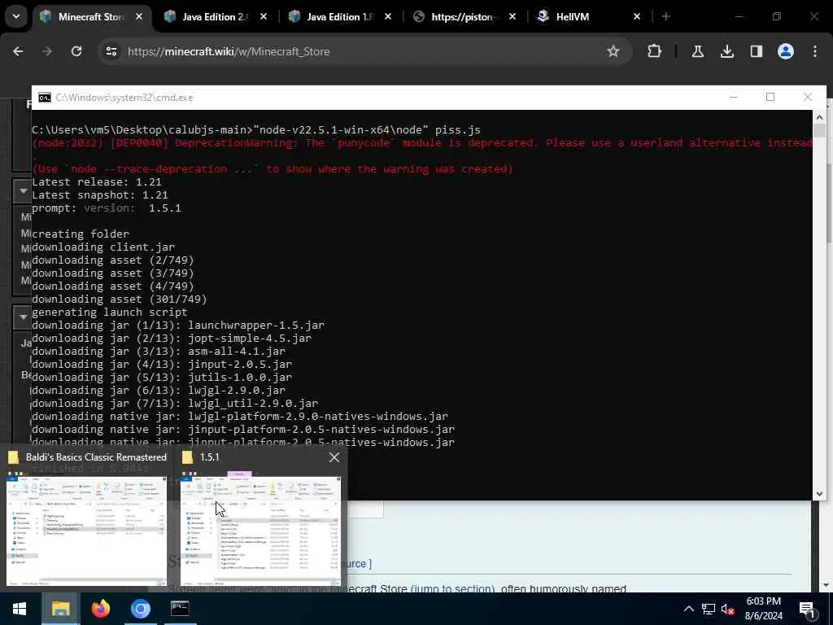Open the Chrome Labs flask icon

[x=697, y=51]
